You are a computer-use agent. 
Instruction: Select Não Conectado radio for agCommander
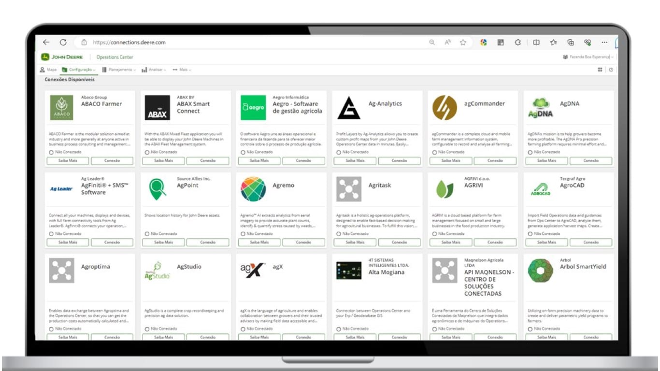434,152
